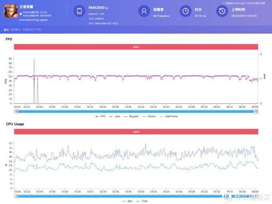Click the Android icon by version info
Image resolution: width=272 pixels, height=204 pixels.
[21, 14]
